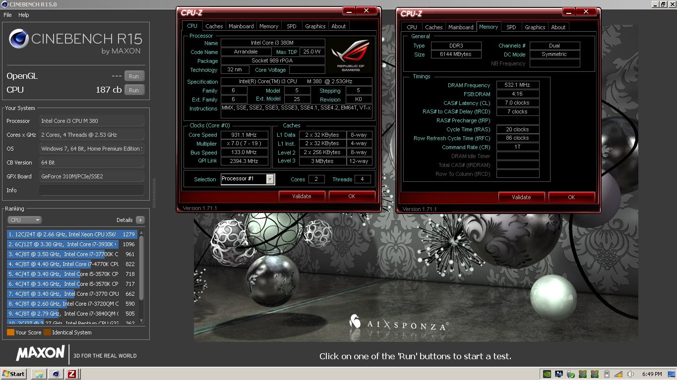Click OK in the right CPU-Z Memory window

571,197
